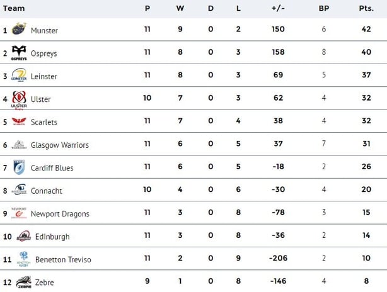Click Munster's 42 points value
Screen dimensions: 387x292
pos(366,29)
